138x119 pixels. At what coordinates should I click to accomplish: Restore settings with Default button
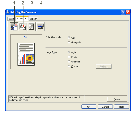tap(117, 99)
